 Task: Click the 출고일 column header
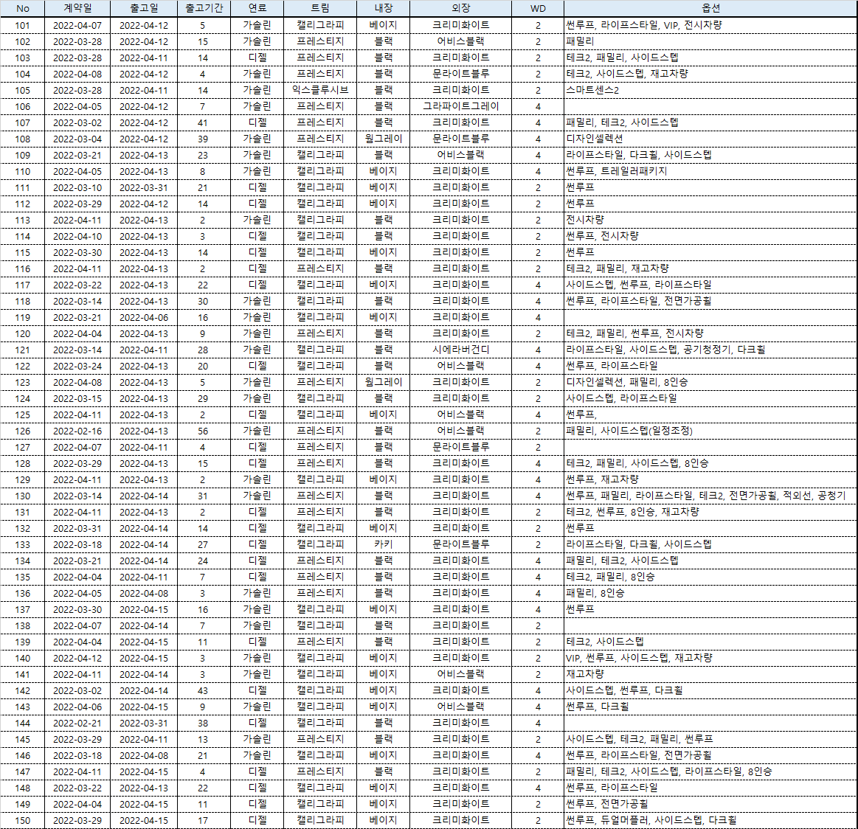pos(144,8)
